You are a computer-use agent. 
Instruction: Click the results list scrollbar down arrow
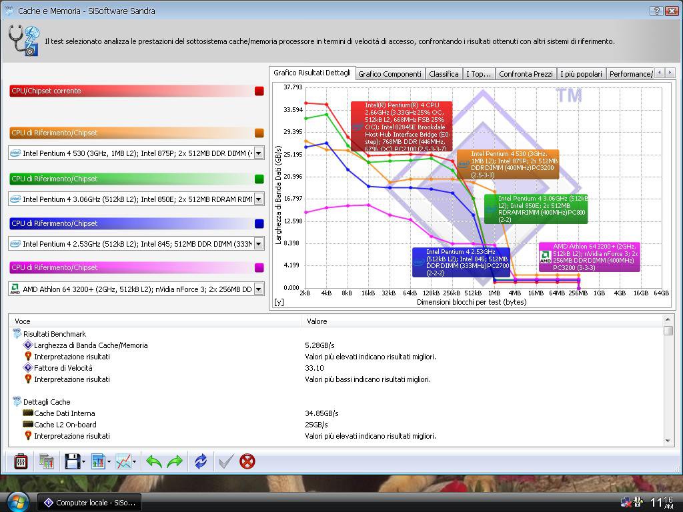(x=668, y=441)
